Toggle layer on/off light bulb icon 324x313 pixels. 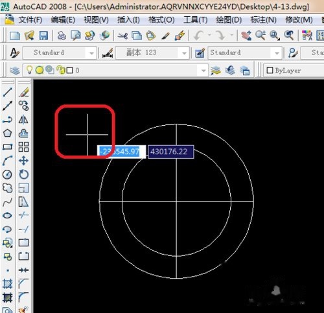(29, 70)
